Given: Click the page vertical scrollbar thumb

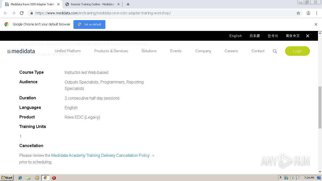Looking at the screenshot, I should pos(320,107).
